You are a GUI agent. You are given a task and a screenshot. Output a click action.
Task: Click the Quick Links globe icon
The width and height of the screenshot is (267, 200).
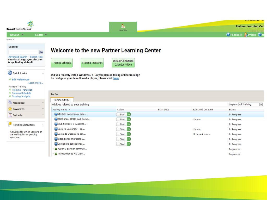pyautogui.click(x=10, y=73)
